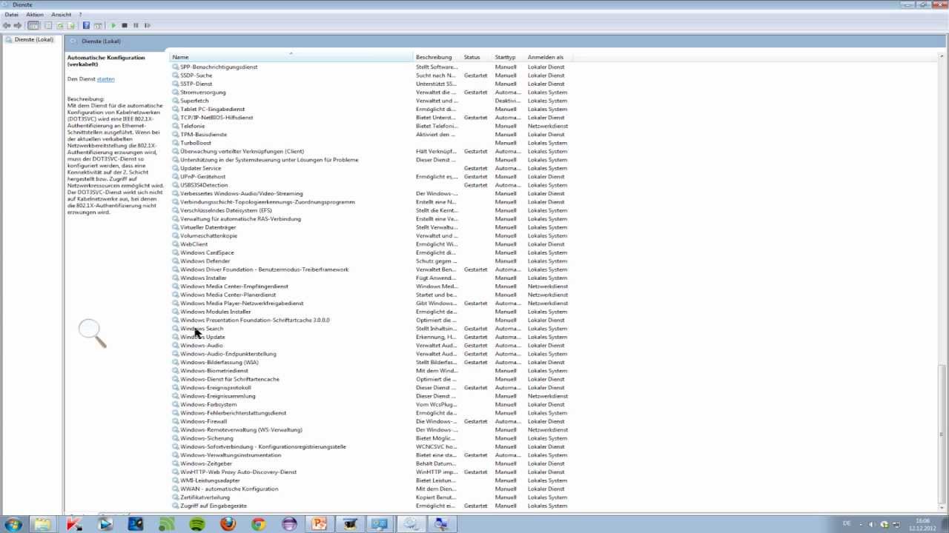
Task: Click the gear icon beside TurboBoost
Action: click(176, 143)
